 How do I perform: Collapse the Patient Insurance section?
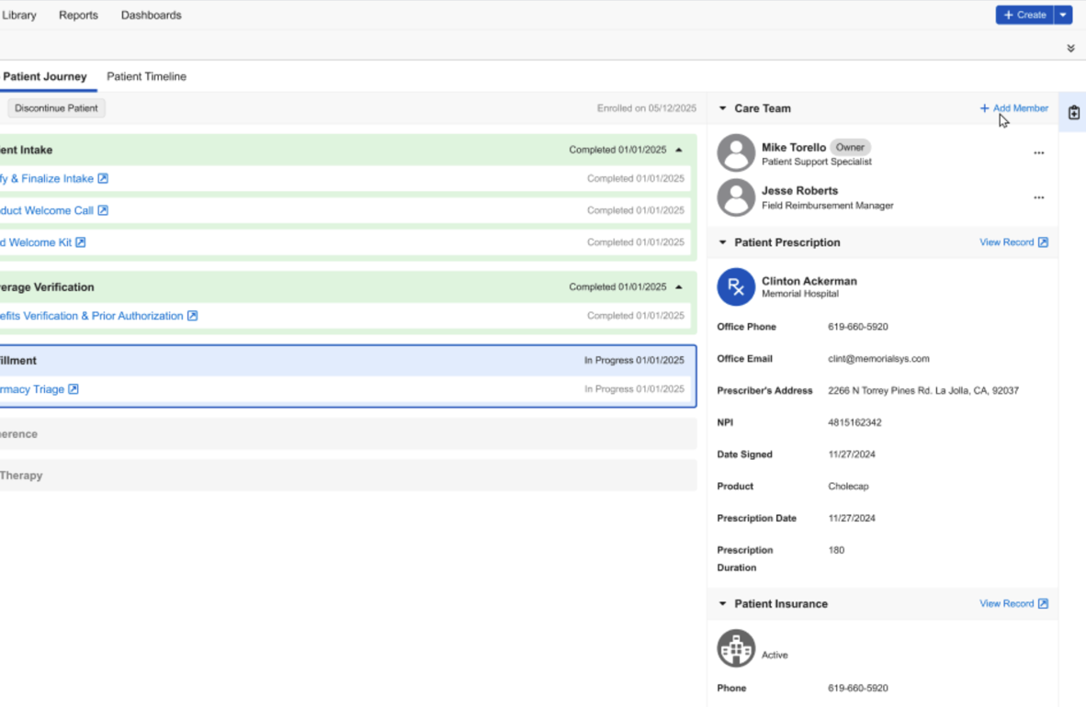(x=722, y=604)
